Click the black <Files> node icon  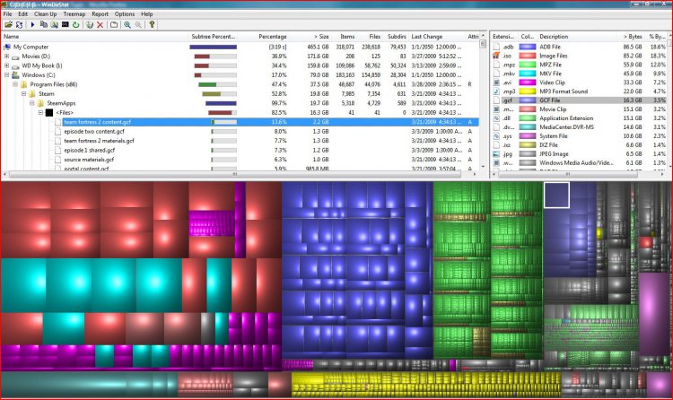click(49, 112)
